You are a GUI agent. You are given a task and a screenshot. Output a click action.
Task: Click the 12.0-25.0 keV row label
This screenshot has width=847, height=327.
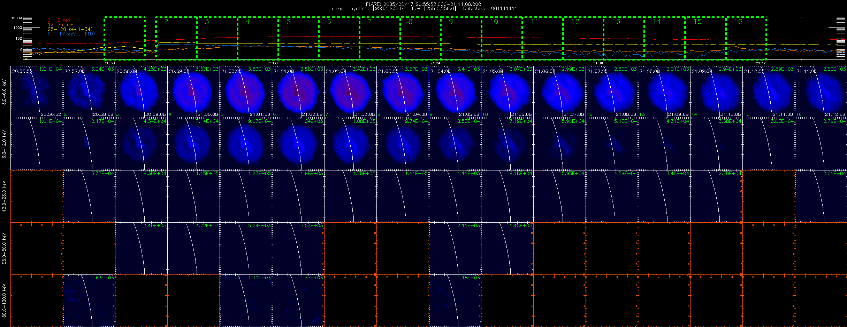click(4, 196)
